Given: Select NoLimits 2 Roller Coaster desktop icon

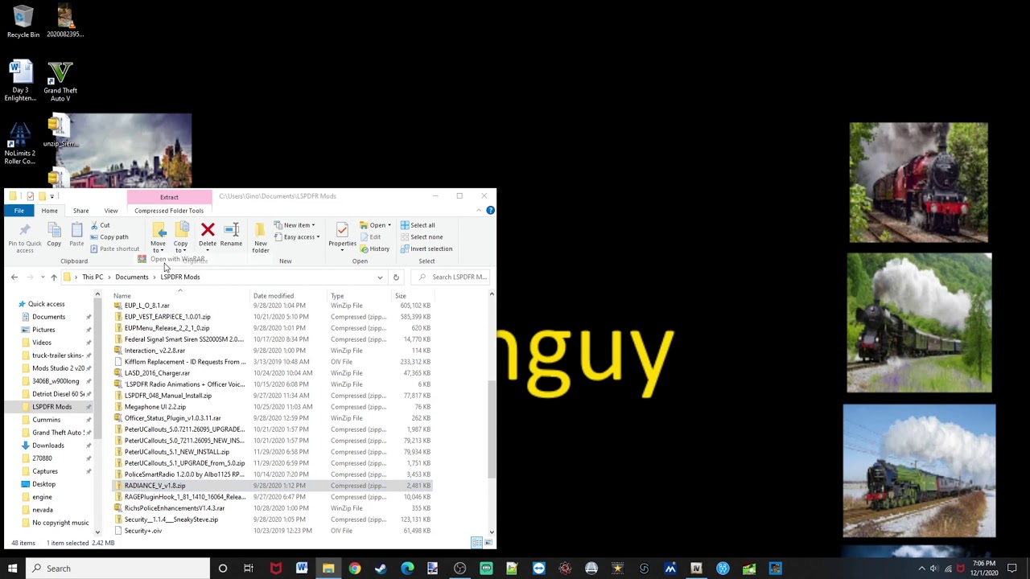Looking at the screenshot, I should [20, 143].
